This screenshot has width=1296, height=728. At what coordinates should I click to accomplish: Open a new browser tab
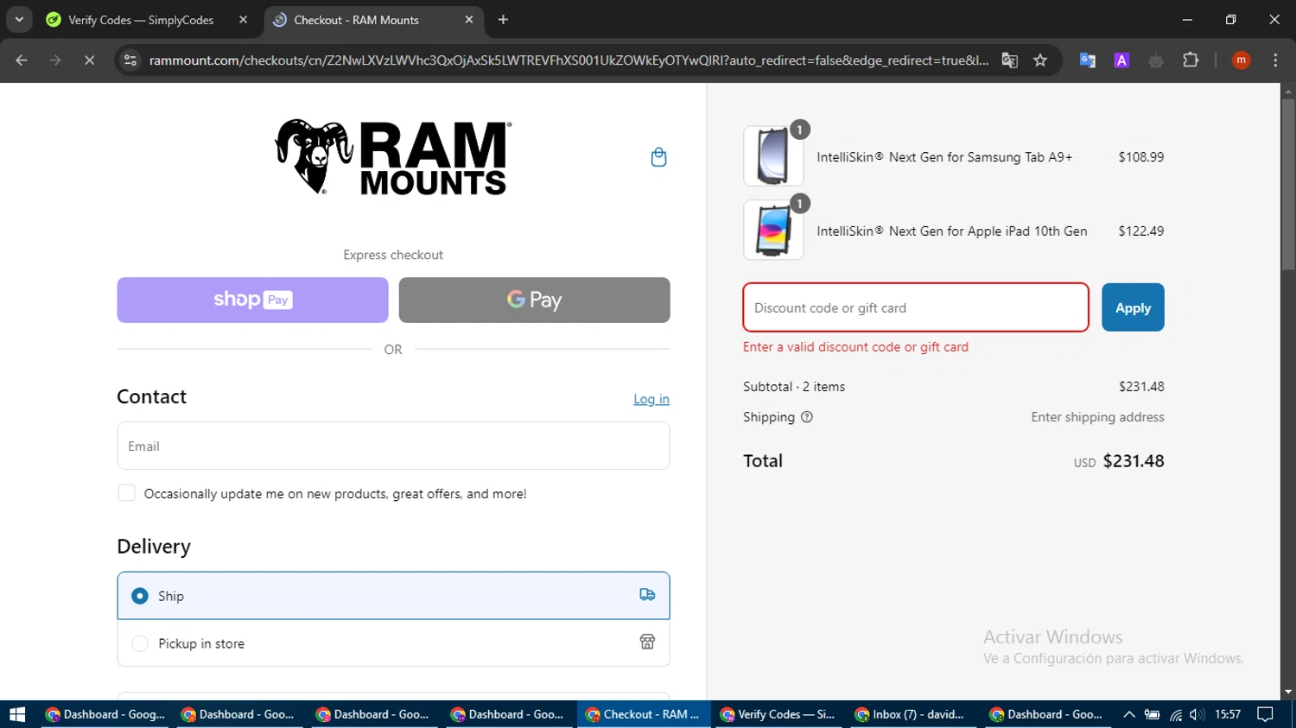pos(503,20)
